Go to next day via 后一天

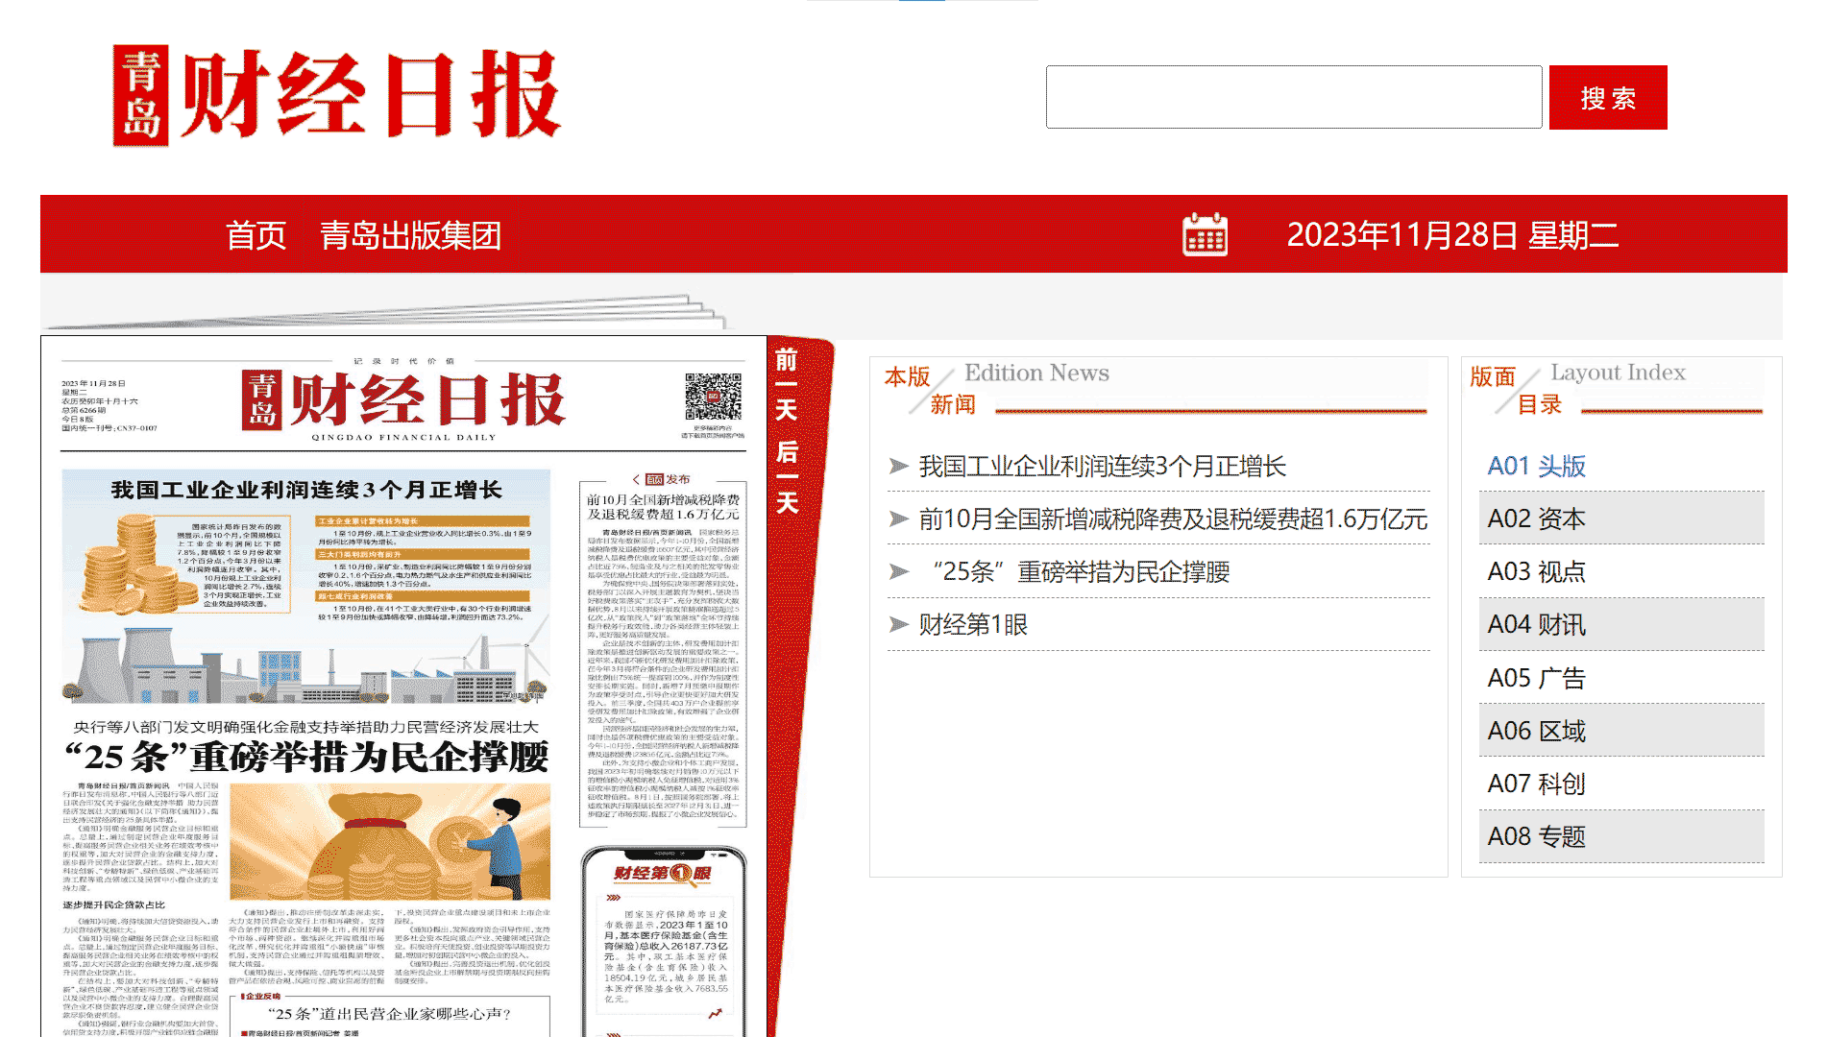pyautogui.click(x=787, y=477)
